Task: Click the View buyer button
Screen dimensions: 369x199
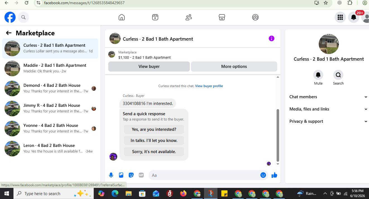Action: [149, 67]
